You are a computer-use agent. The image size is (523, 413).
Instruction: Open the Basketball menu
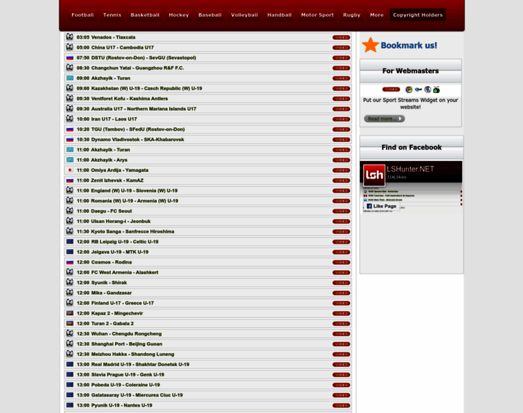coord(145,15)
